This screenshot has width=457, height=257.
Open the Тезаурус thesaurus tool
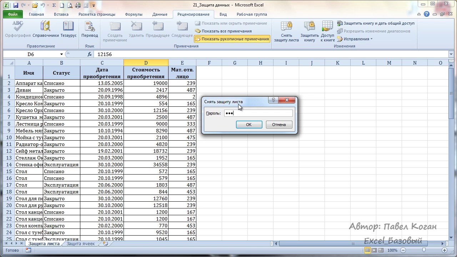click(x=69, y=29)
